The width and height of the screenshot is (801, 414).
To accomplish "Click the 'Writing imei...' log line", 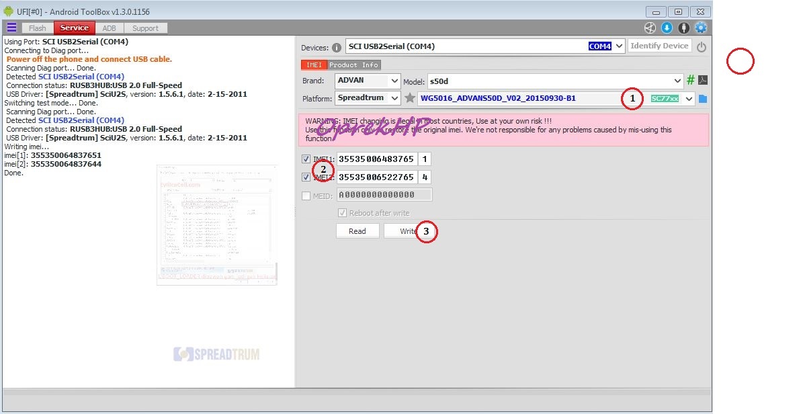I will click(27, 147).
